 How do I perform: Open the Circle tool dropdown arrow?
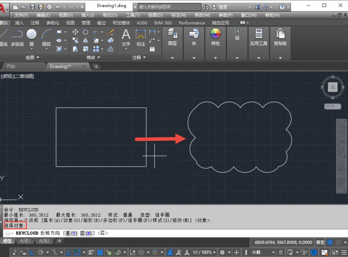[x=31, y=48]
